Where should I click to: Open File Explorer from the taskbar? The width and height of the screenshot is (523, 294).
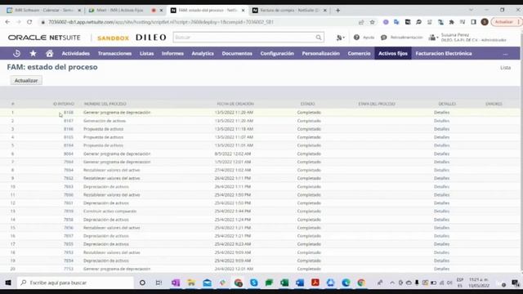[x=191, y=283]
